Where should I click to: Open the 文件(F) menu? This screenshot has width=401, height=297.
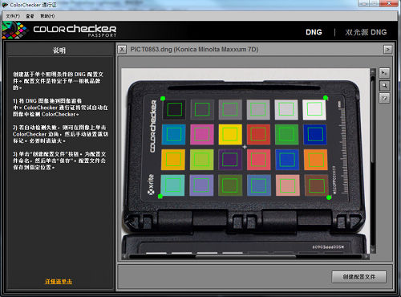point(13,16)
